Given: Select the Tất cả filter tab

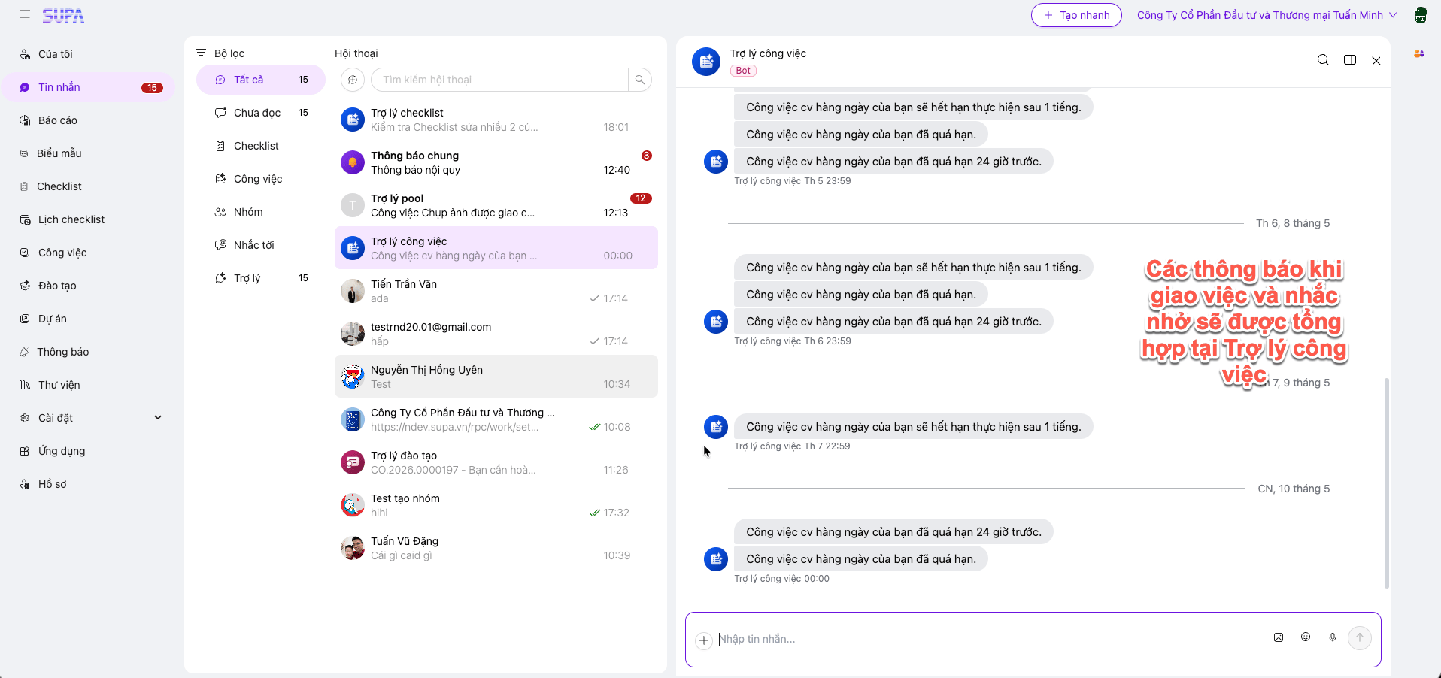Looking at the screenshot, I should coord(261,80).
